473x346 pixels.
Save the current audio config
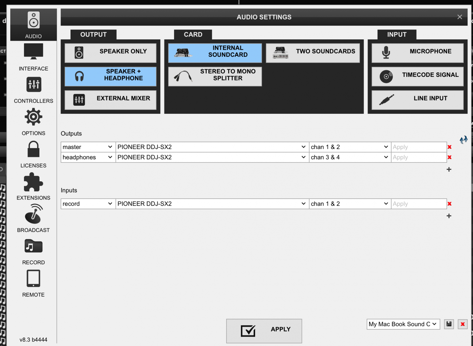click(x=449, y=324)
